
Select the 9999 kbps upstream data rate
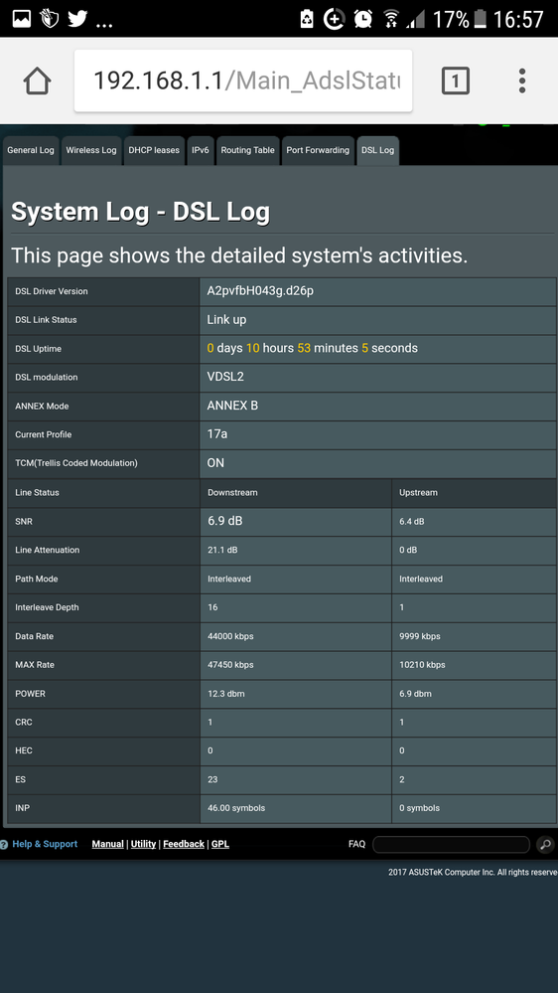tap(420, 636)
